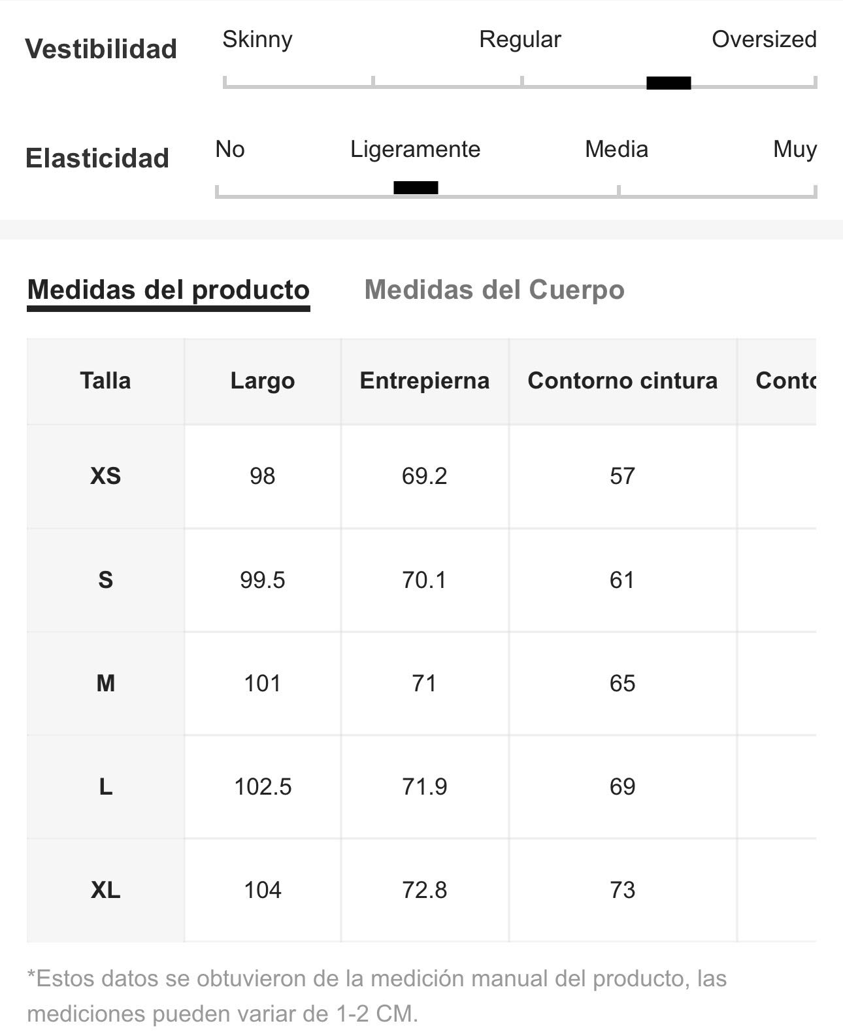
Task: Select the XL size row
Action: 421,890
